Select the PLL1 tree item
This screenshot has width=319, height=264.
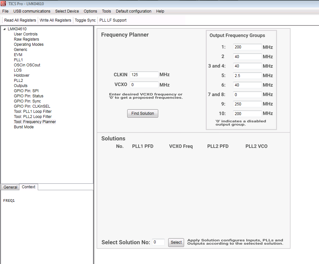pyautogui.click(x=18, y=60)
